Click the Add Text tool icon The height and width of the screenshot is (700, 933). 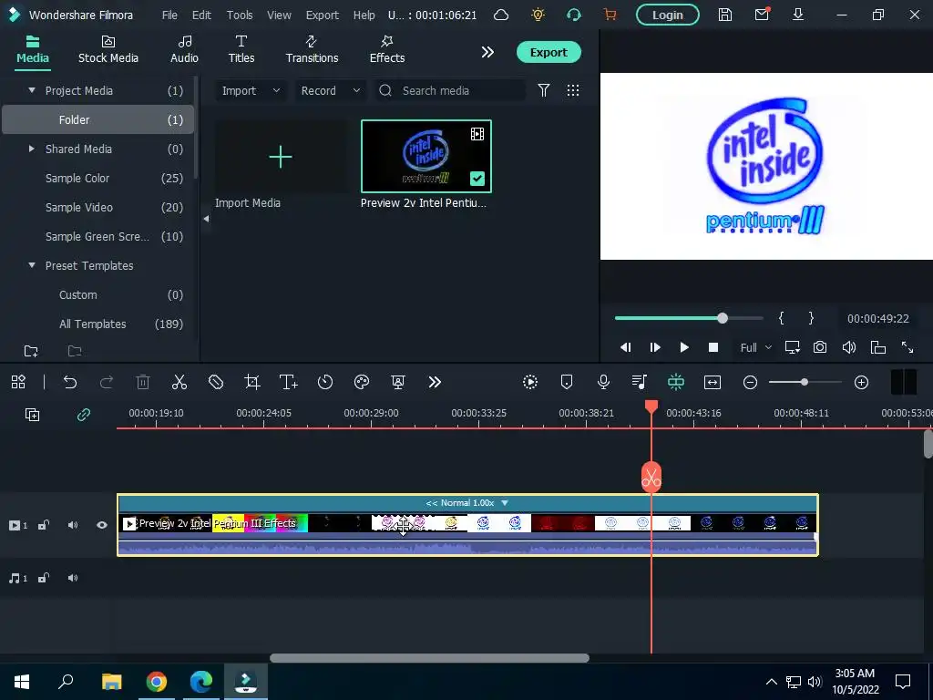click(289, 382)
